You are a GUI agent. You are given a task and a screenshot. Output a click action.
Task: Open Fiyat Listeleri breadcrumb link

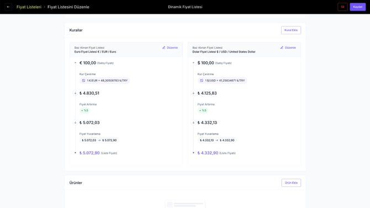point(29,7)
